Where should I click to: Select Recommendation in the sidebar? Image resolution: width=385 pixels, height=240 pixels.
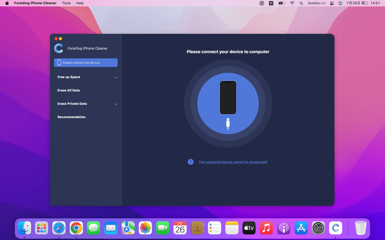click(72, 117)
